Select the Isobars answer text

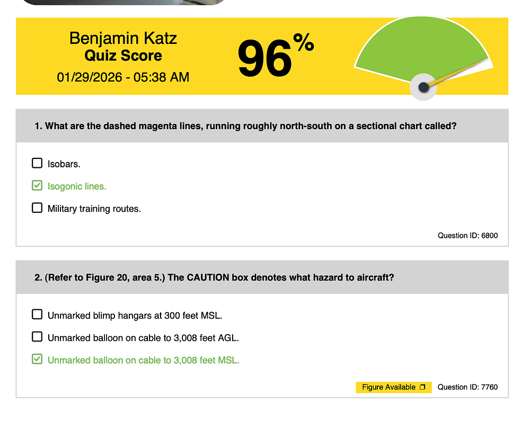point(64,164)
